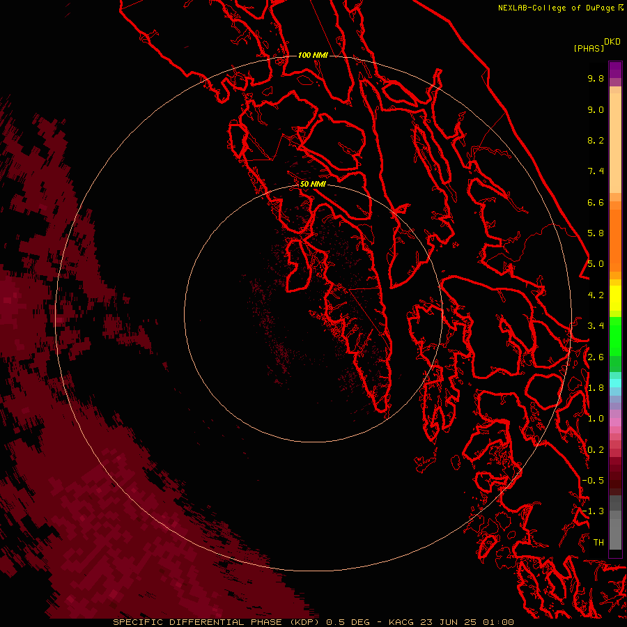This screenshot has height=627, width=627.
Task: Click the TH threshold label
Action: 598,543
